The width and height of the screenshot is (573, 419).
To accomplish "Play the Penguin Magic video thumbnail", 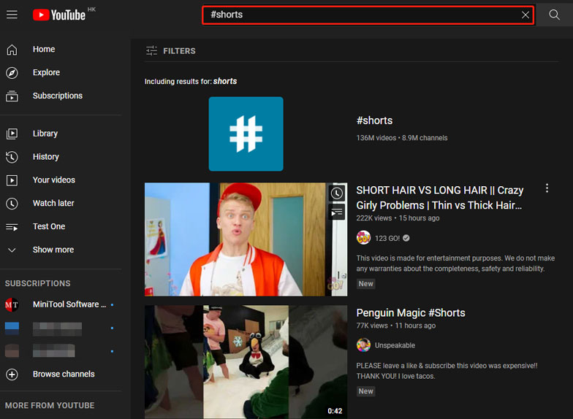I will coord(246,362).
